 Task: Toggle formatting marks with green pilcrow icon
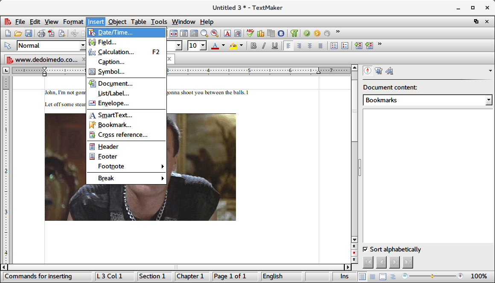click(294, 33)
